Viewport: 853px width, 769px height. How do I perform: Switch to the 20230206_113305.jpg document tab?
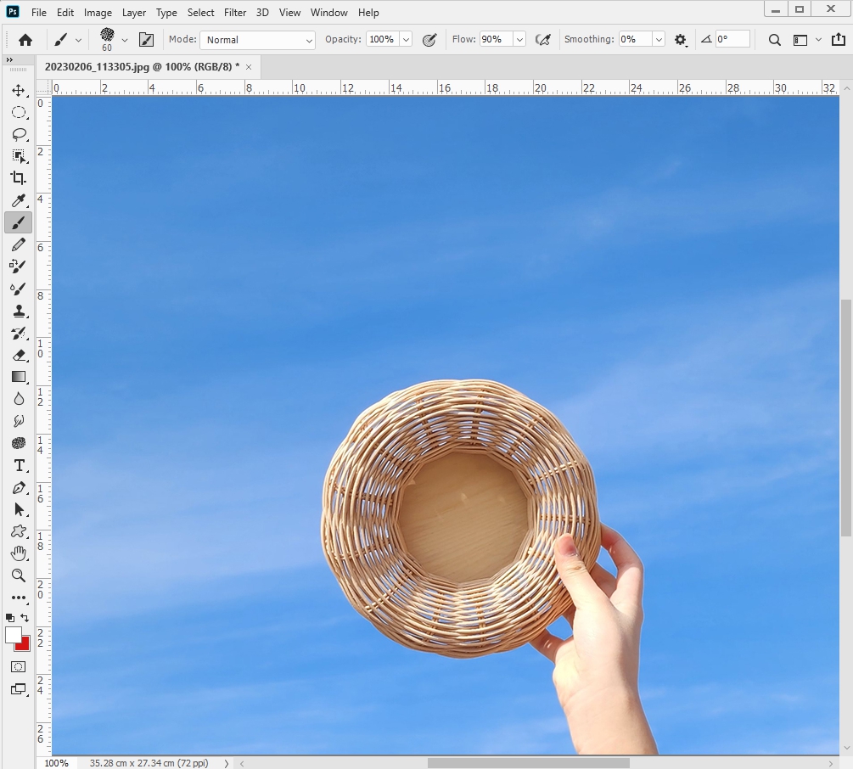(x=142, y=67)
